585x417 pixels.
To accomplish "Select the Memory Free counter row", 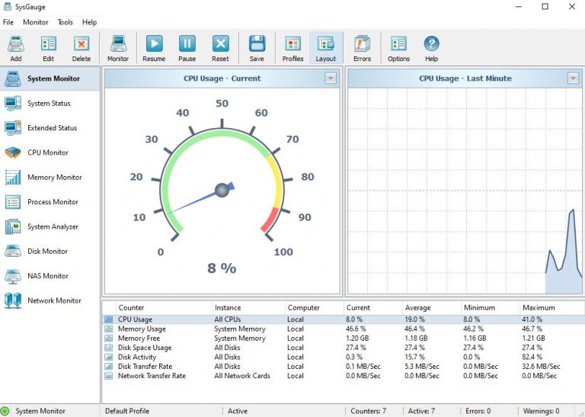I will click(x=344, y=338).
